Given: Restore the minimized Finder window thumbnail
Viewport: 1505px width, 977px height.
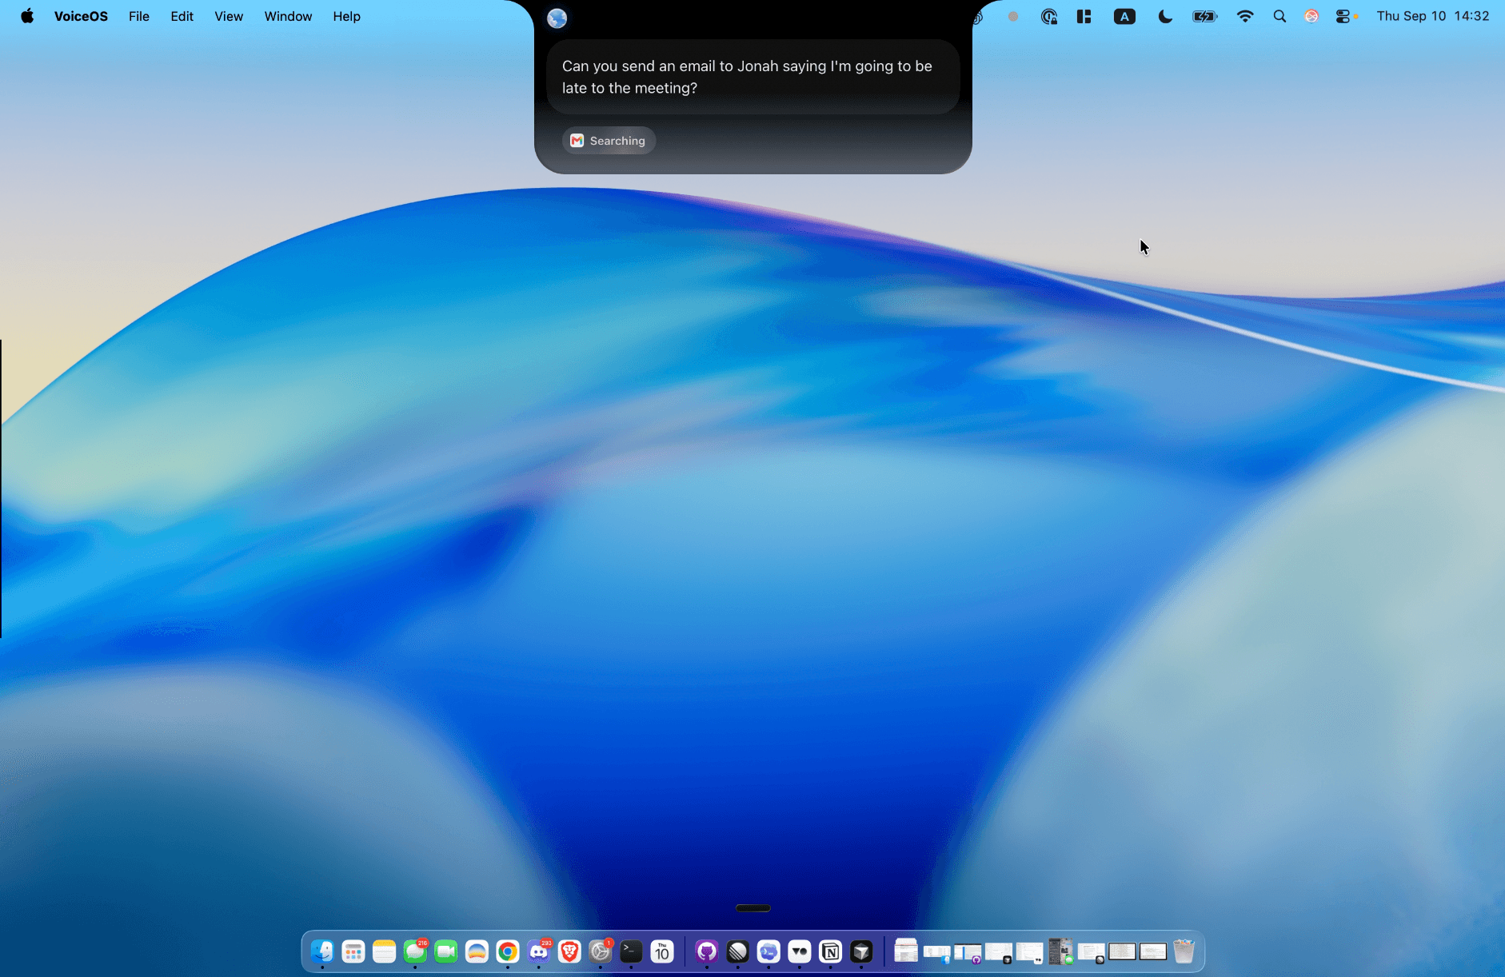Looking at the screenshot, I should click(937, 953).
